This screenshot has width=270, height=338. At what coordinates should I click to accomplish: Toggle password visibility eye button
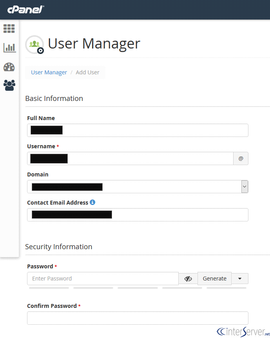coord(188,279)
